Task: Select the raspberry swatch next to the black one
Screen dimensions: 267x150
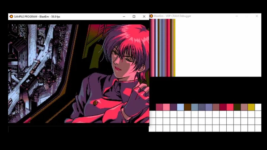Action: [159, 107]
